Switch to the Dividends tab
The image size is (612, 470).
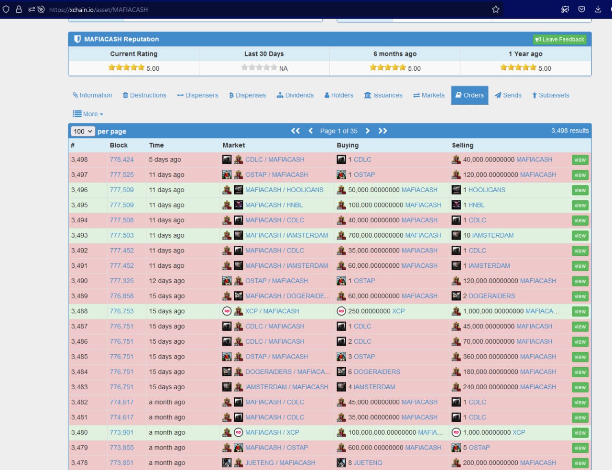pos(295,95)
